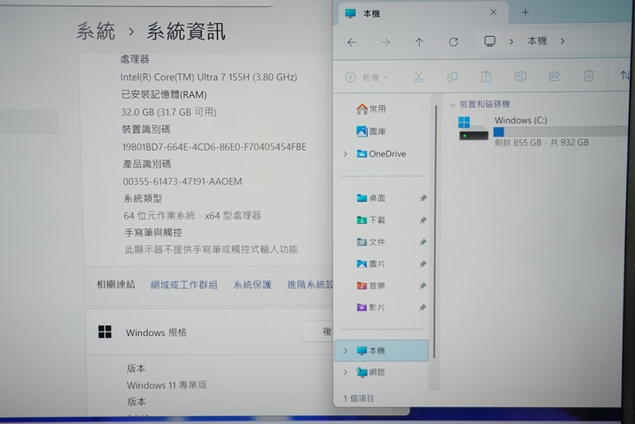Expand the 本機 tree node
The height and width of the screenshot is (424, 635).
point(345,350)
